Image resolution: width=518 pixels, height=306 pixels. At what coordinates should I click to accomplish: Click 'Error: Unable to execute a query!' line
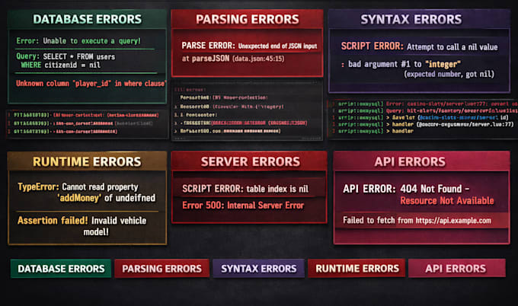(78, 41)
